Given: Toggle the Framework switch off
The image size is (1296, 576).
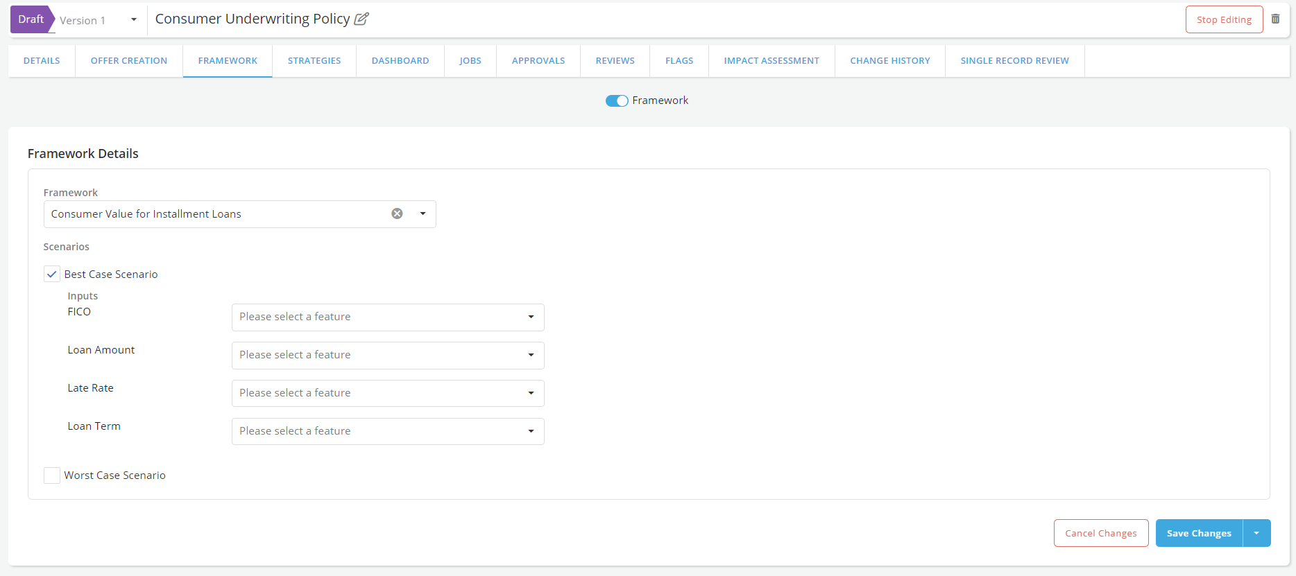Looking at the screenshot, I should [x=617, y=101].
